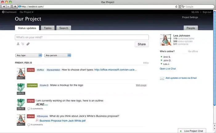Open the Live Project Chat bar
The width and height of the screenshot is (216, 133).
[192, 131]
